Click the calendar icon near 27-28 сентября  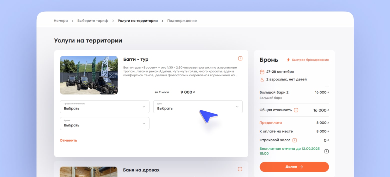pyautogui.click(x=262, y=72)
